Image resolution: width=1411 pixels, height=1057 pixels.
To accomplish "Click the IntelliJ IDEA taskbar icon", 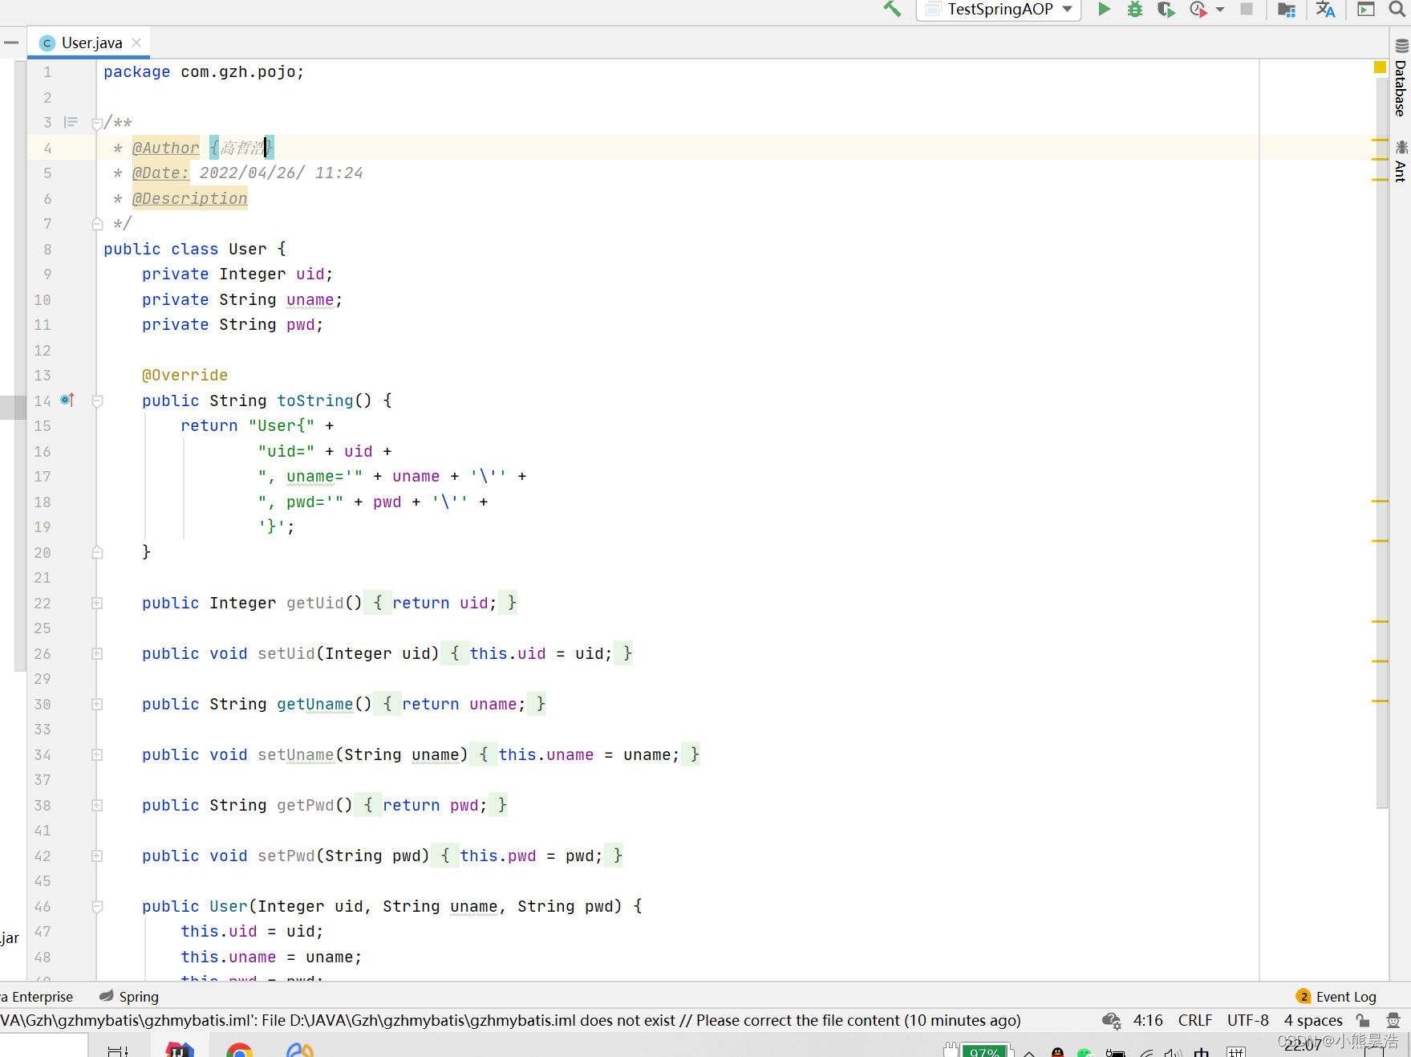I will 180,1051.
